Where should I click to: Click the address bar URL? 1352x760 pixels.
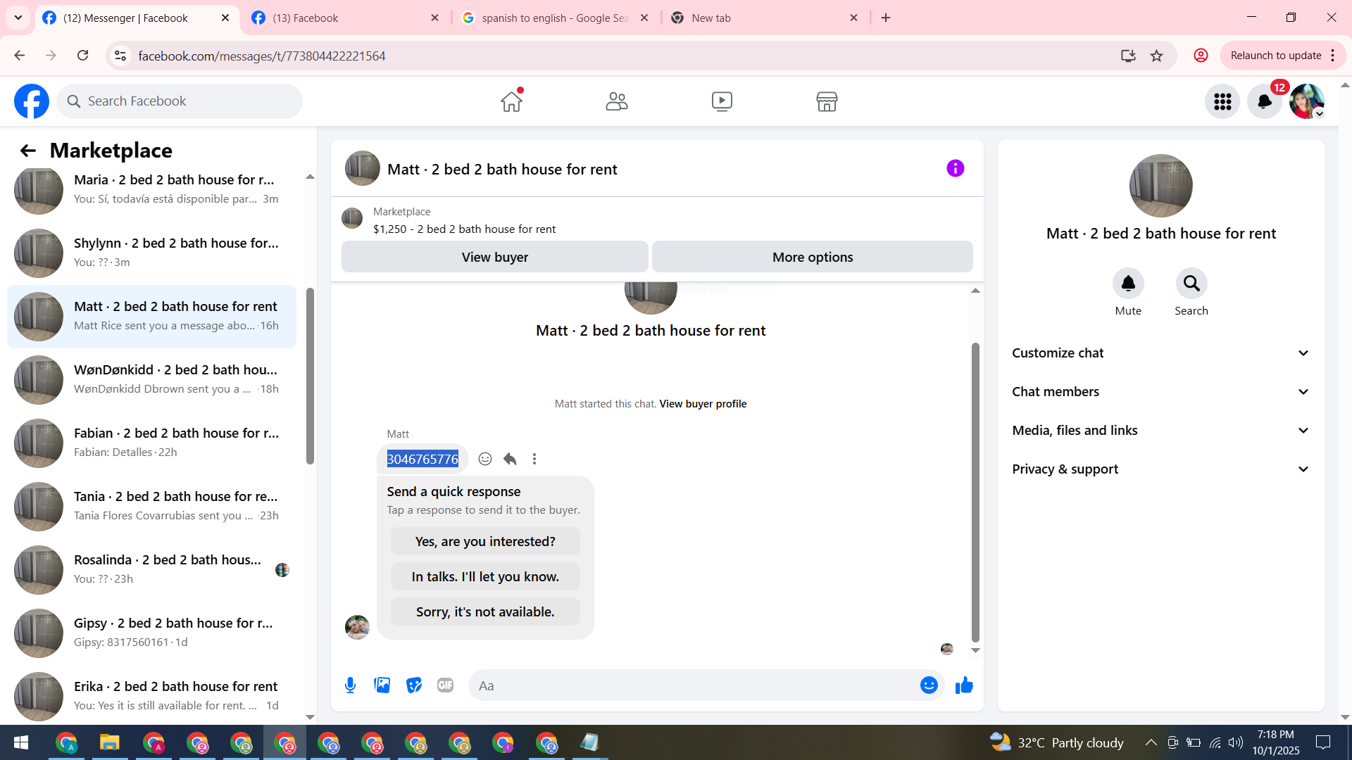(261, 56)
